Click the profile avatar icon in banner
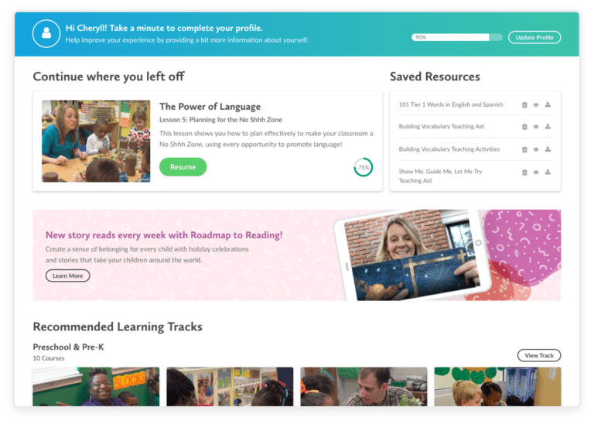Viewport: 594px width, 424px height. [46, 34]
